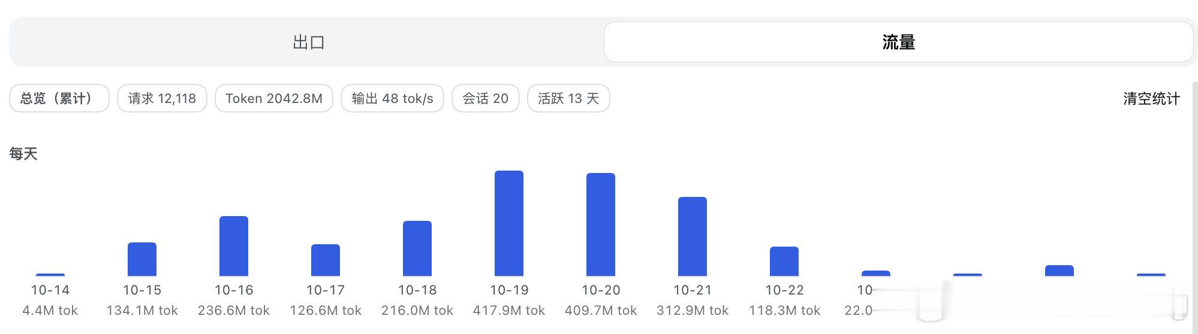Click the Token 2042.8M pill
1198x334 pixels.
[274, 98]
